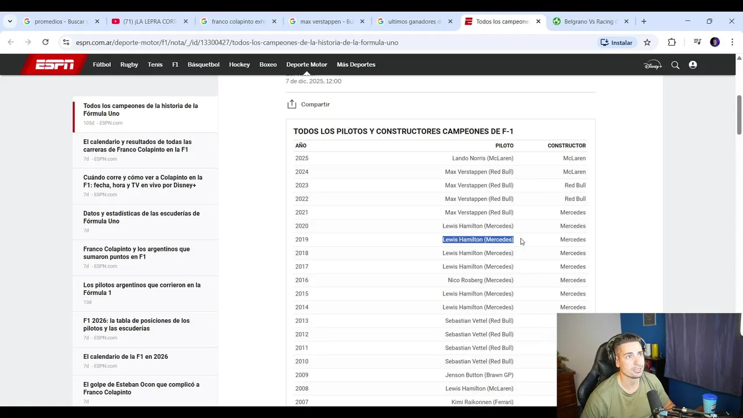Go back to previous page
743x418 pixels.
click(x=10, y=42)
